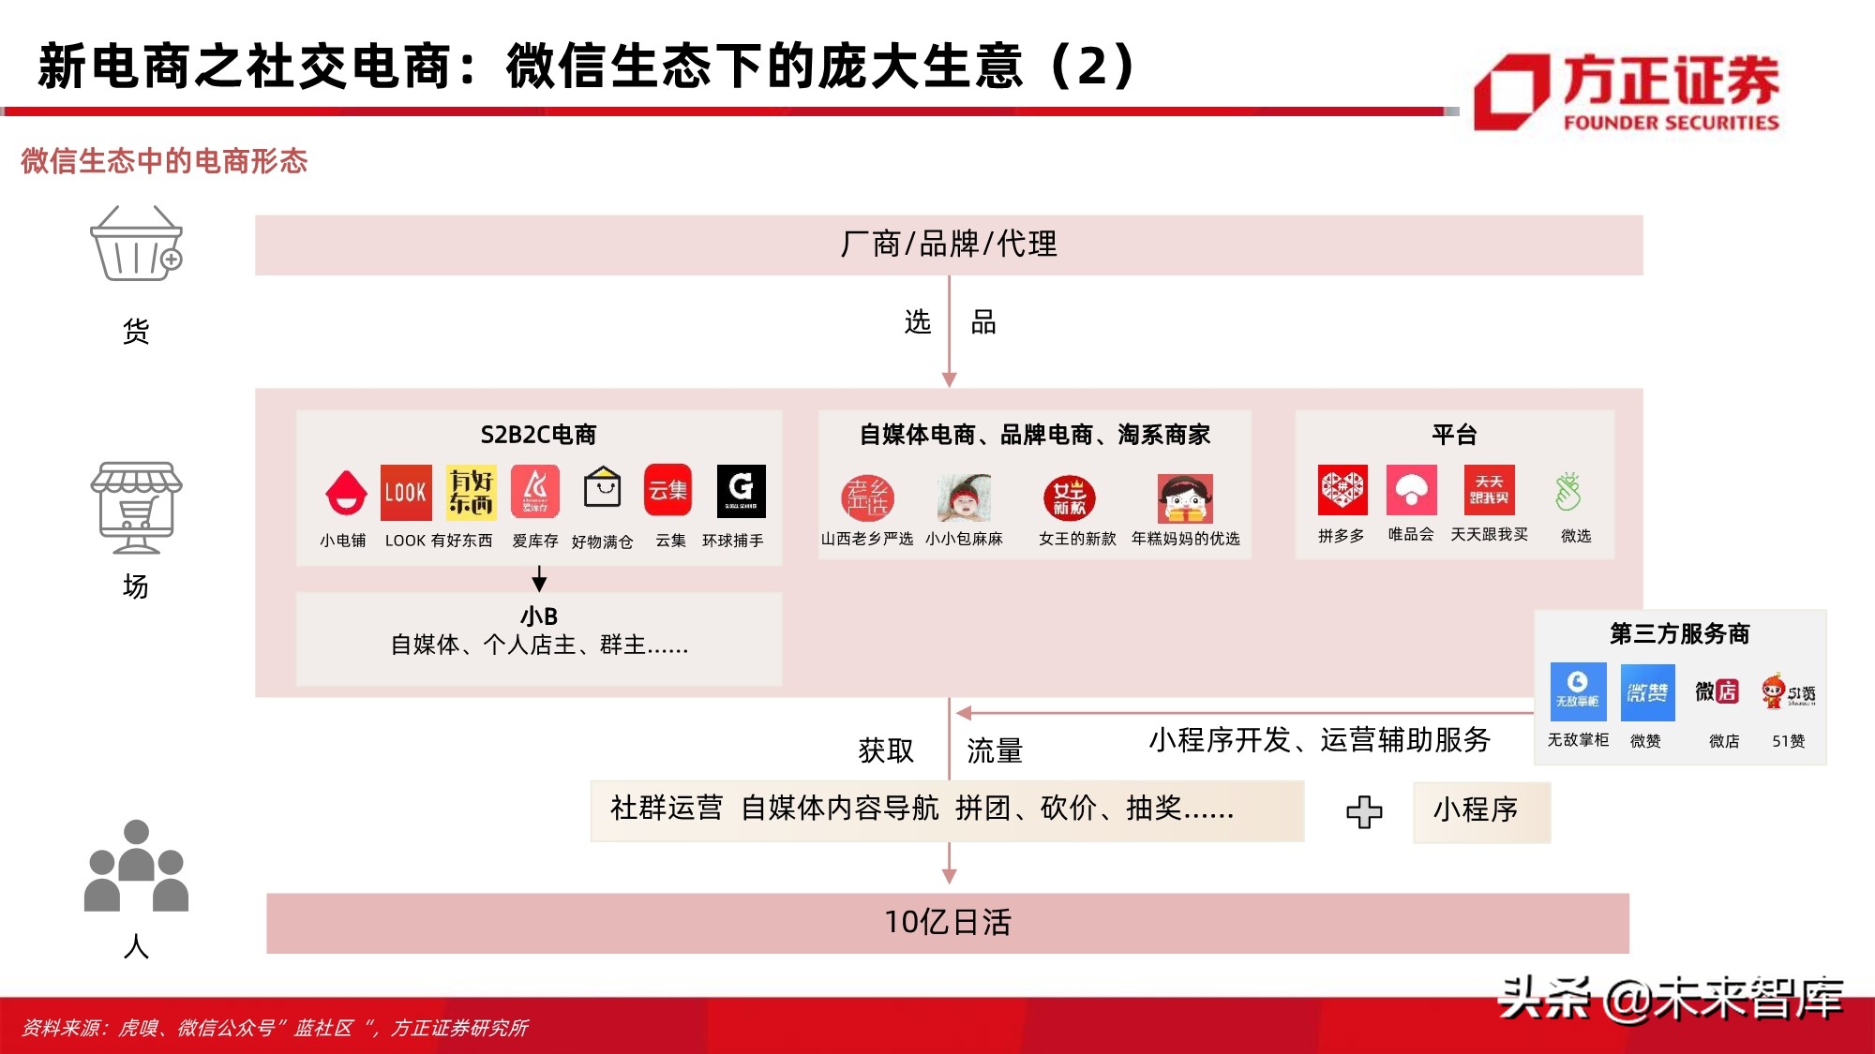Click the 天天跟我买 red logo
1875x1054 pixels.
[x=1490, y=490]
